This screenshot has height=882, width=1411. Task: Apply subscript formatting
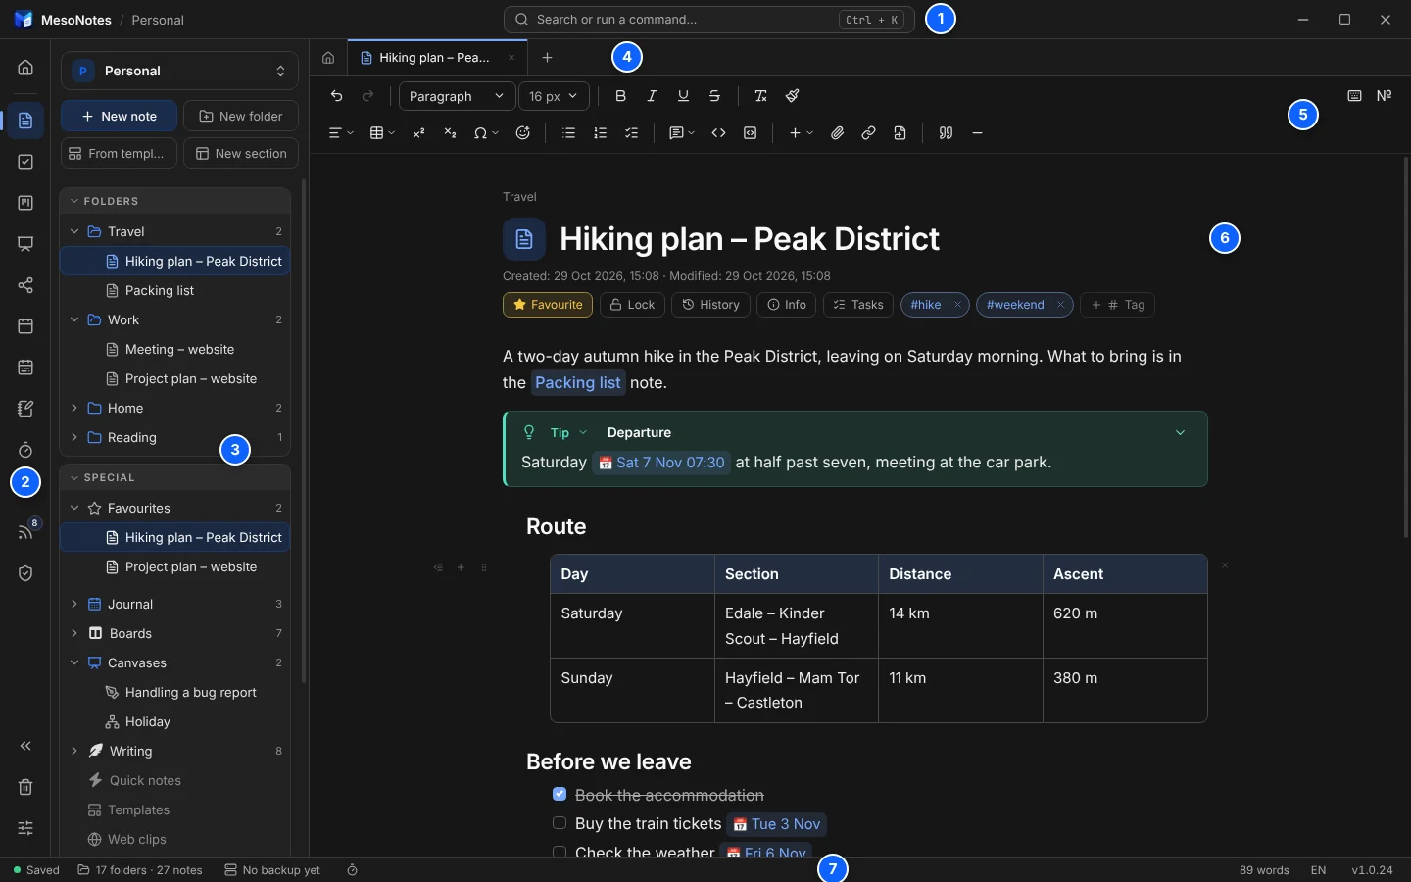(x=450, y=133)
